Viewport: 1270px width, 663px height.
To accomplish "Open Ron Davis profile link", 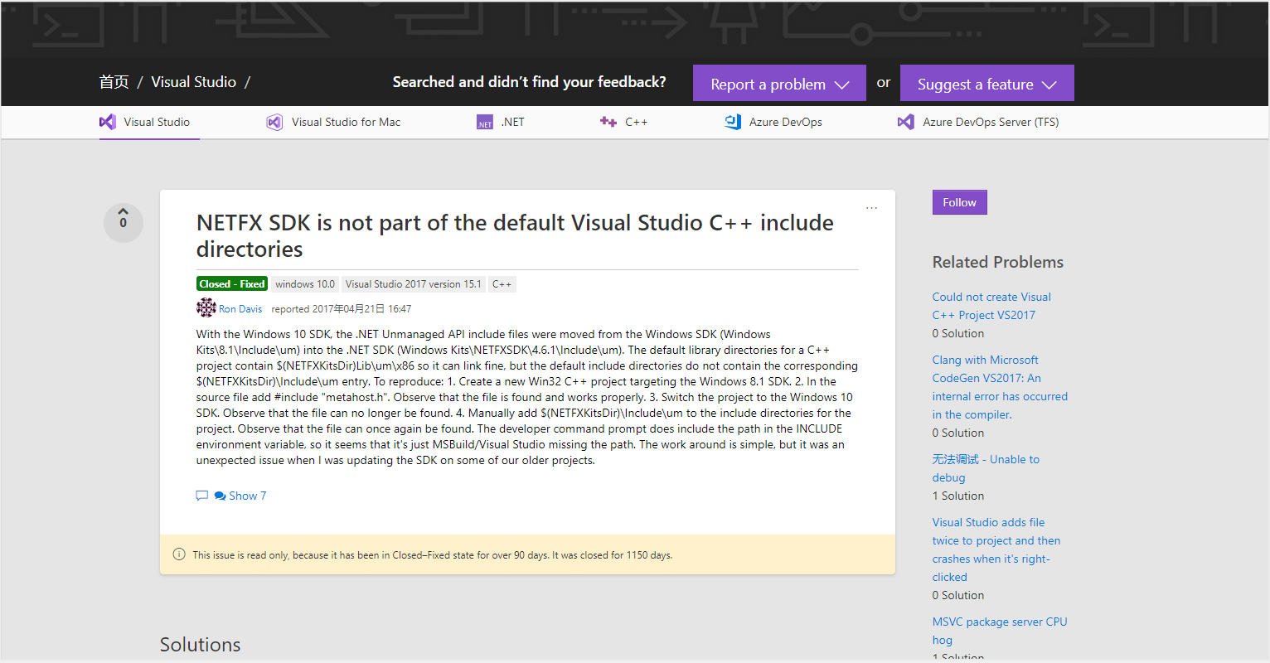I will coord(240,309).
